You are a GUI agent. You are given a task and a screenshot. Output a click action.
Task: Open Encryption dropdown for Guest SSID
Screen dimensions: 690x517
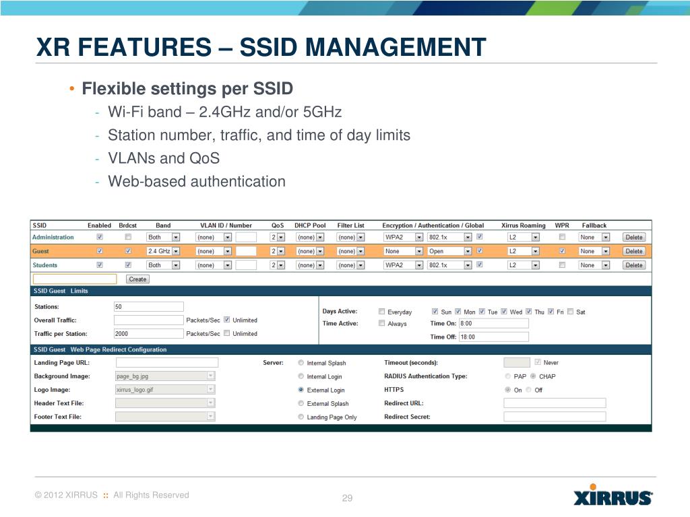pos(404,251)
